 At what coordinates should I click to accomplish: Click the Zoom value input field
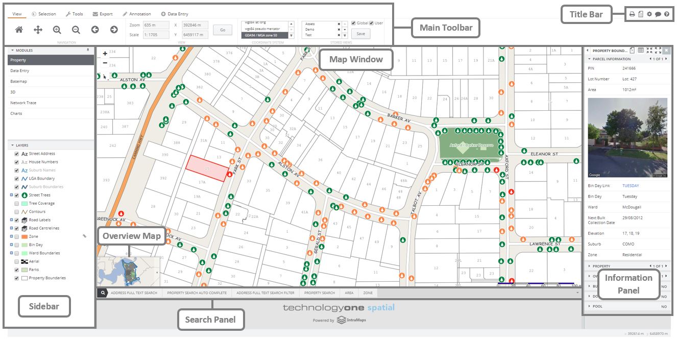pyautogui.click(x=156, y=25)
